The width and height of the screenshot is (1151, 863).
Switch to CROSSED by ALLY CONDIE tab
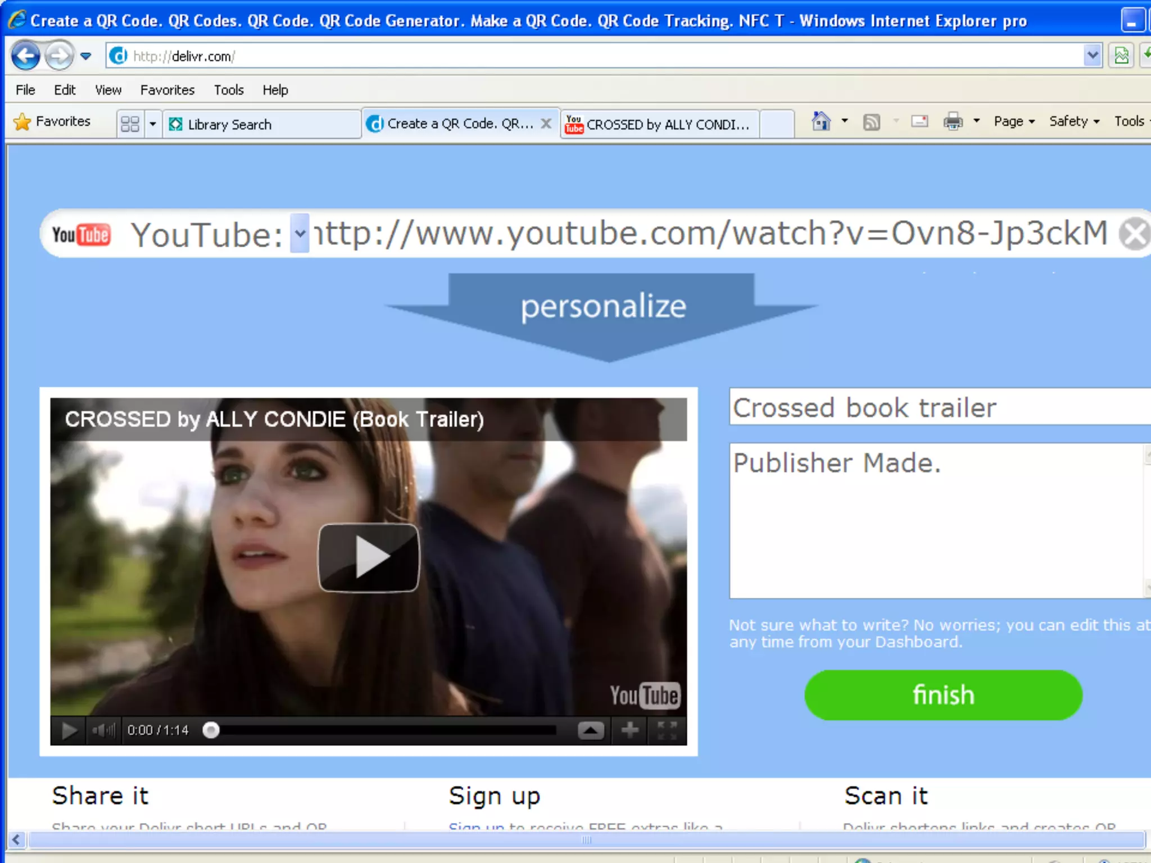[x=660, y=124]
